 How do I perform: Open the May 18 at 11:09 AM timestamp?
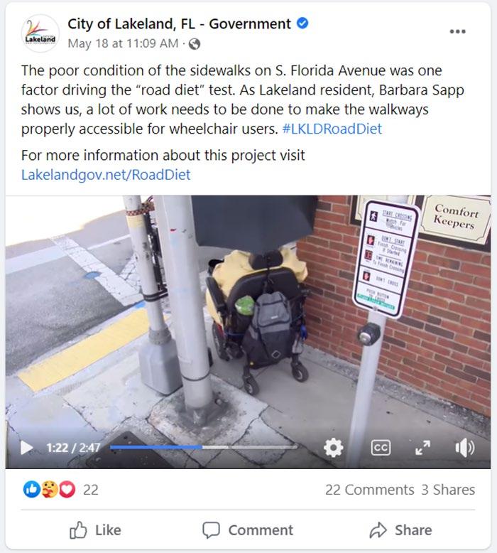[x=123, y=43]
